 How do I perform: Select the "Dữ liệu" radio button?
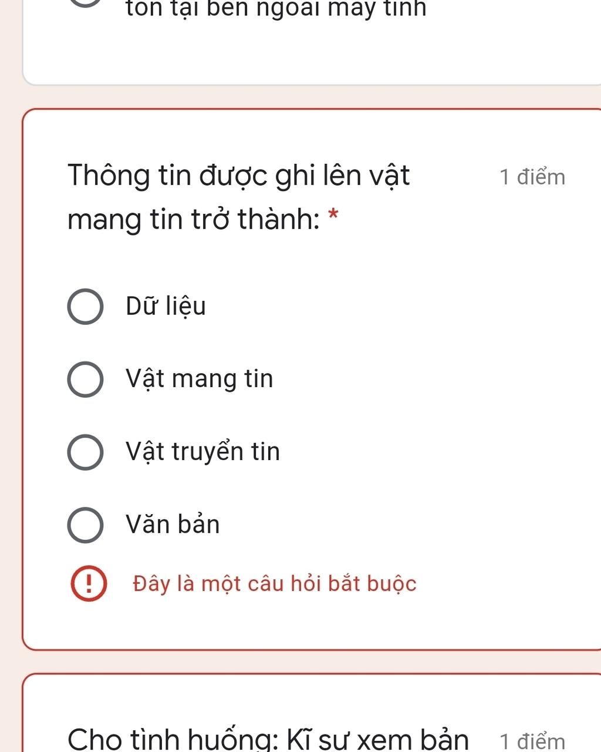(86, 307)
